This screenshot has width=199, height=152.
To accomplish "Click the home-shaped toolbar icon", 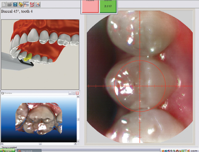I will 38,4.
